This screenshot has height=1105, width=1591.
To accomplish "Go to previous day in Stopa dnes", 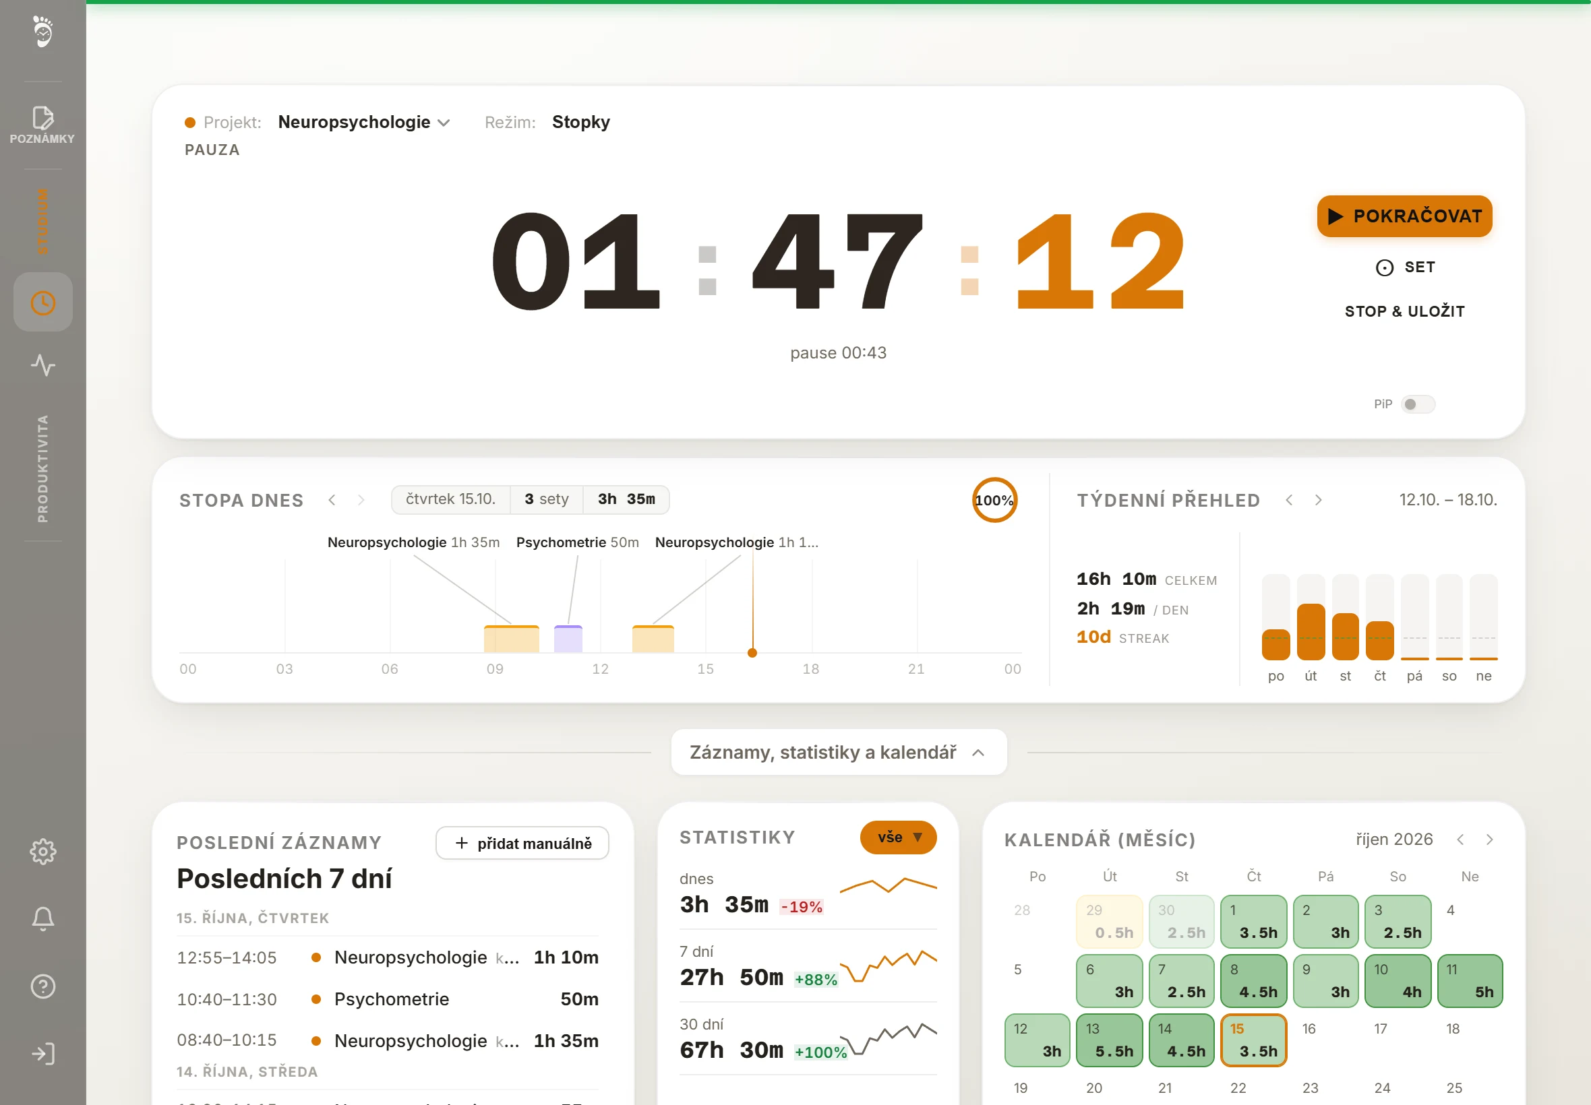I will [332, 500].
